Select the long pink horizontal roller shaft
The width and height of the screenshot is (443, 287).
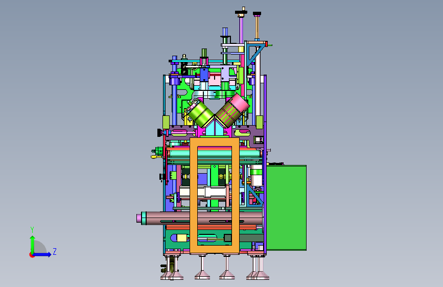(x=199, y=218)
